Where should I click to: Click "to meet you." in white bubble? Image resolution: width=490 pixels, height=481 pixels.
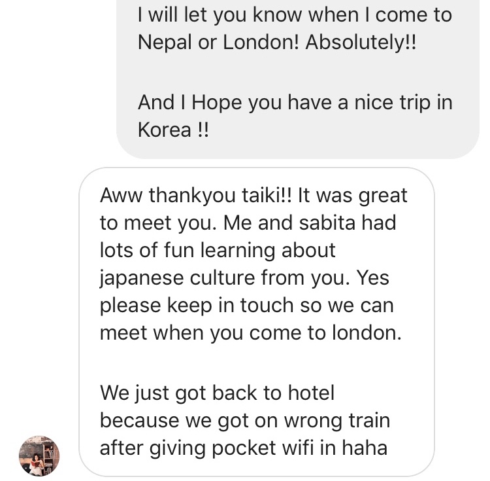coord(159,223)
